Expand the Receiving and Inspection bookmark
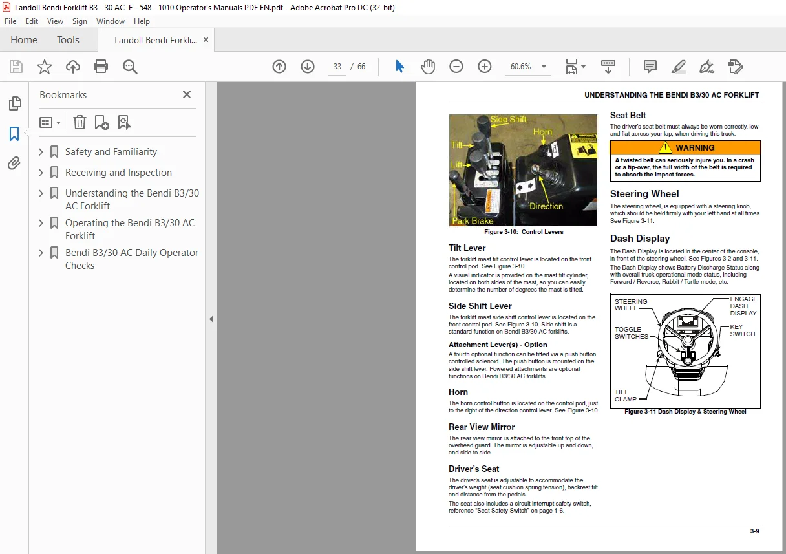 (41, 173)
